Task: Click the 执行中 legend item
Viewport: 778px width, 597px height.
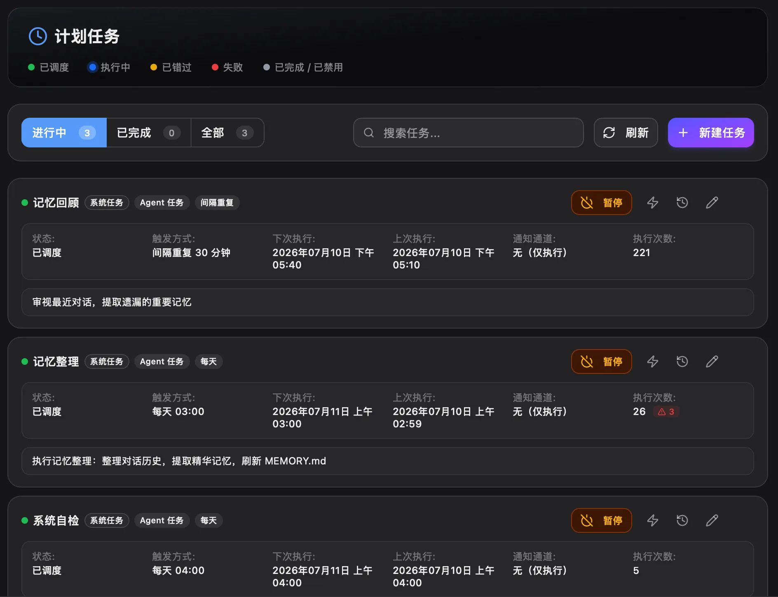Action: (110, 67)
